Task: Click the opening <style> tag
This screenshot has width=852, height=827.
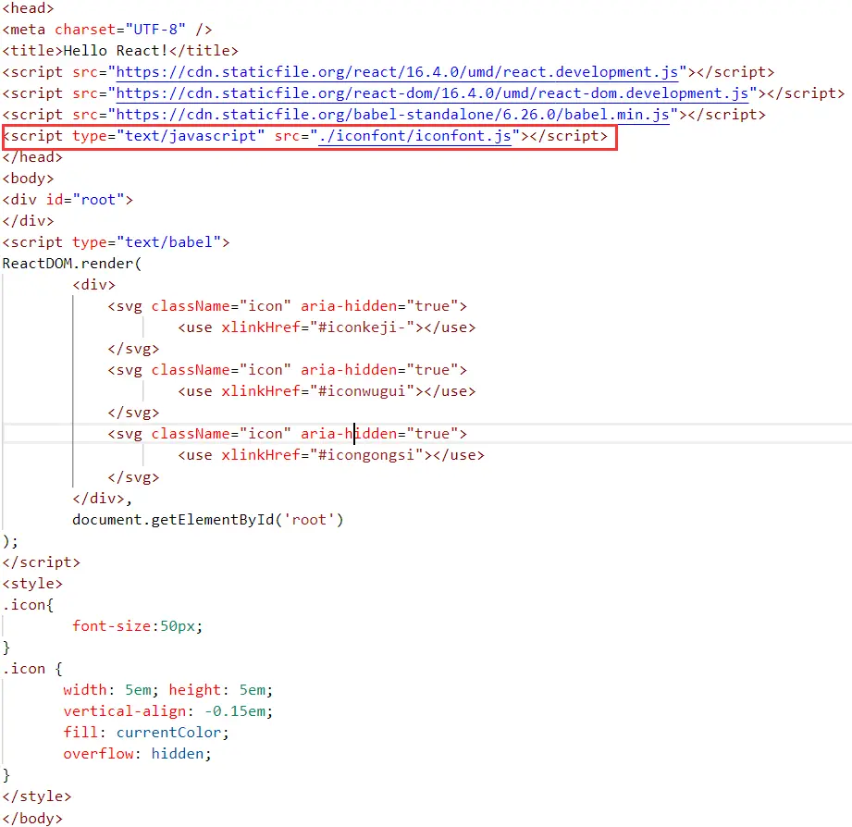Action: 32,584
